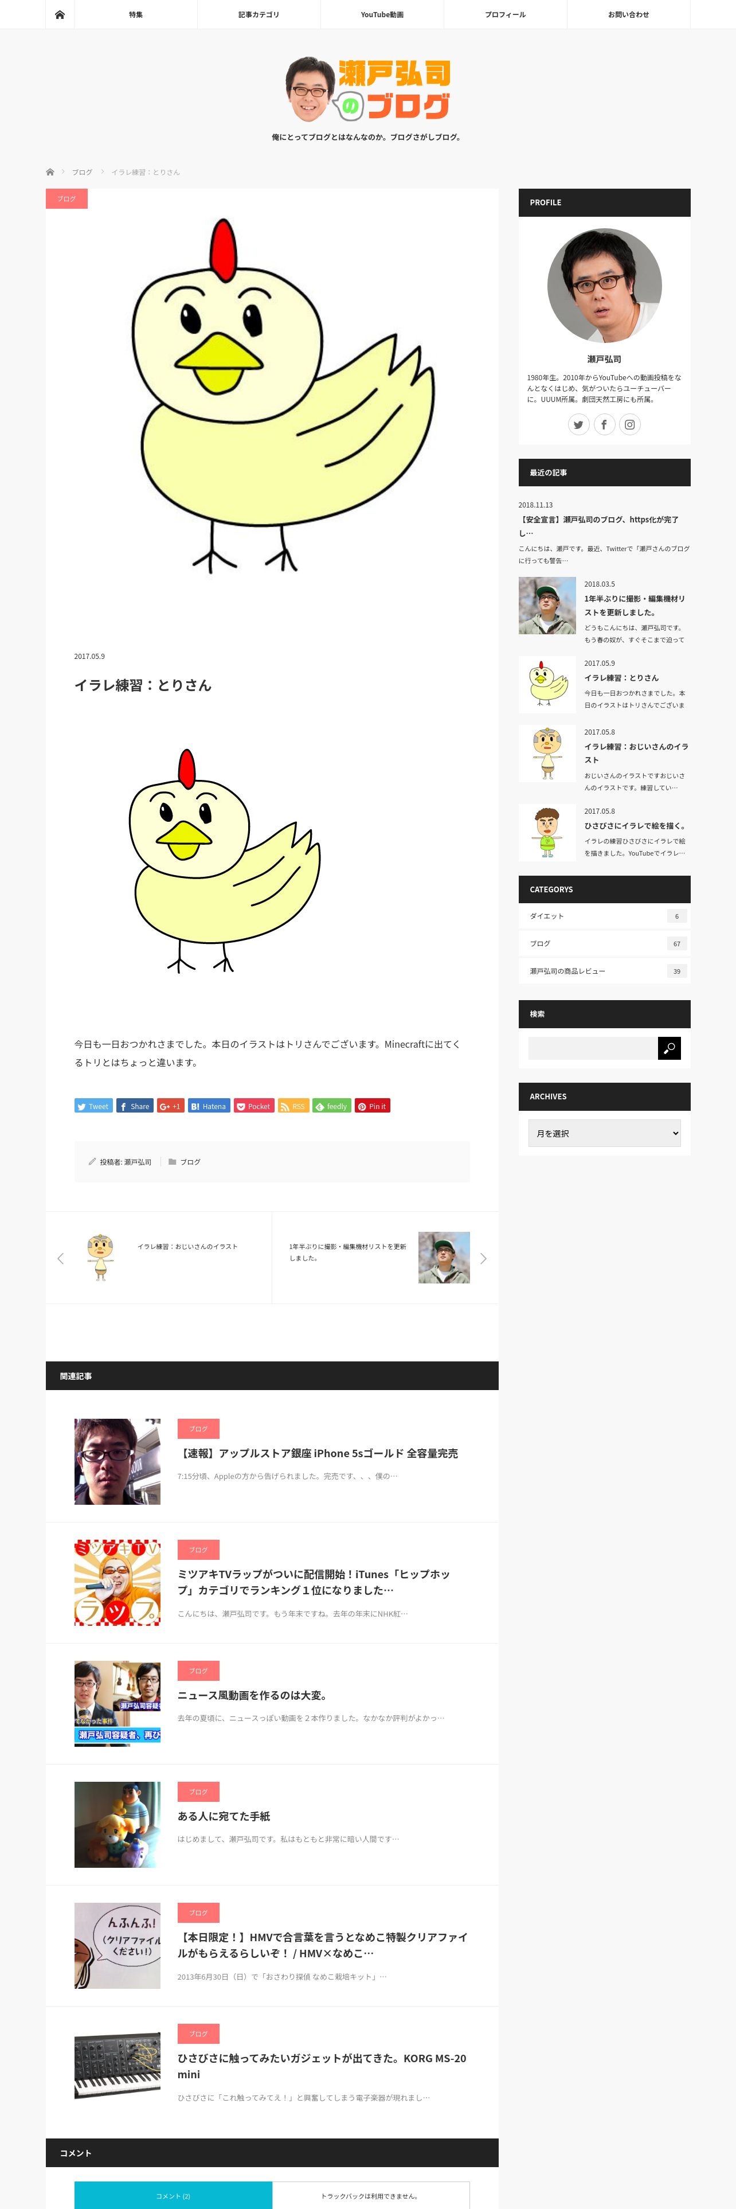This screenshot has height=2209, width=736.
Task: Open the ニュース風動画を作るのは大変 related article
Action: point(252,1695)
